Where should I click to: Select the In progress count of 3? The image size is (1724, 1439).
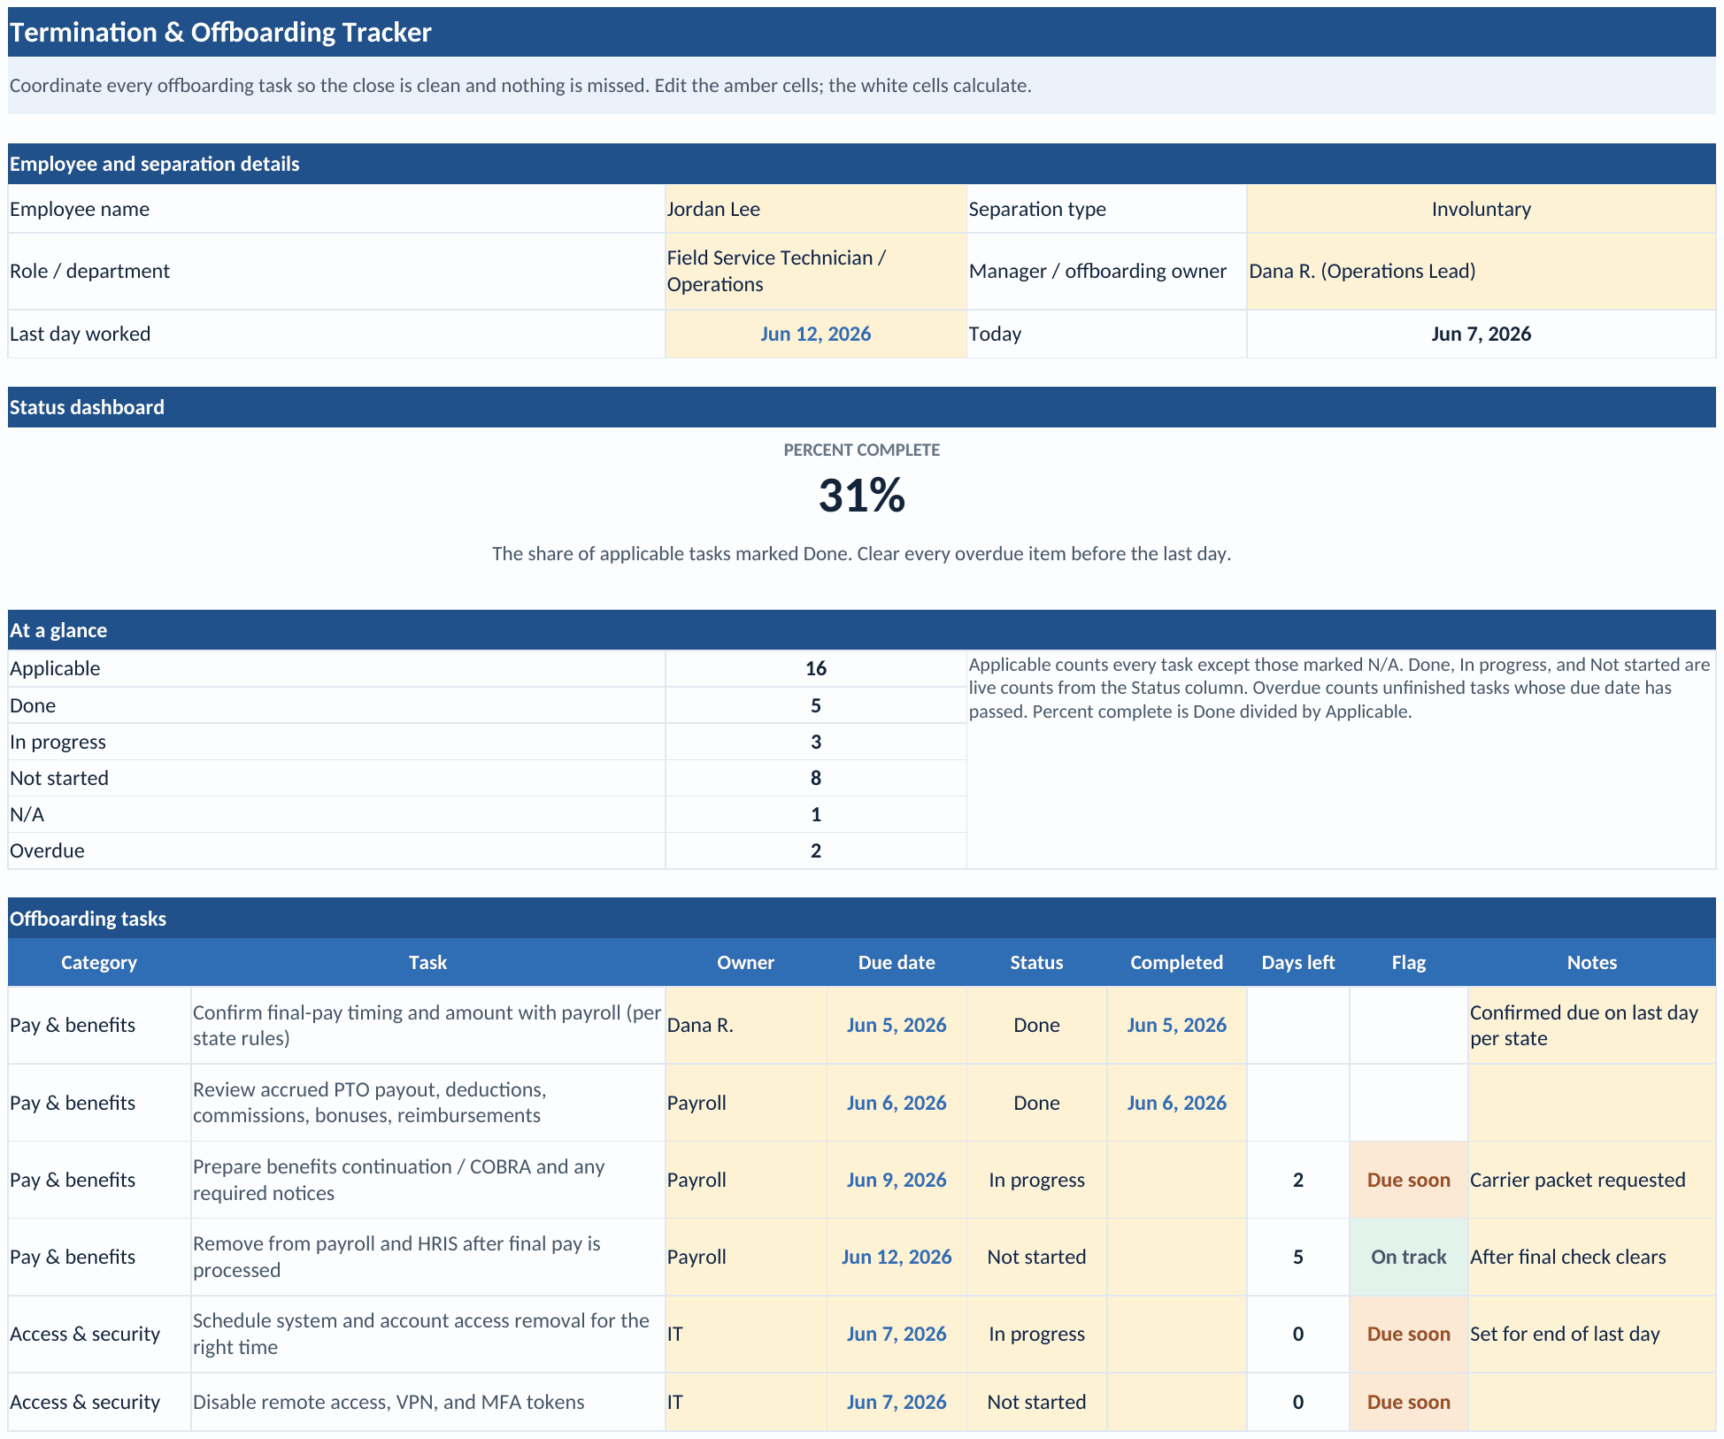(815, 742)
